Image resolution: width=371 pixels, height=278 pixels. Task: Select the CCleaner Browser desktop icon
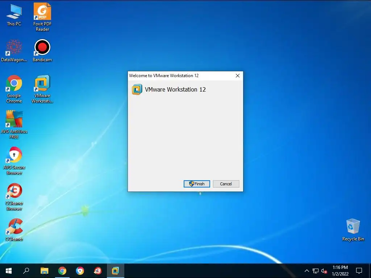[14, 197]
